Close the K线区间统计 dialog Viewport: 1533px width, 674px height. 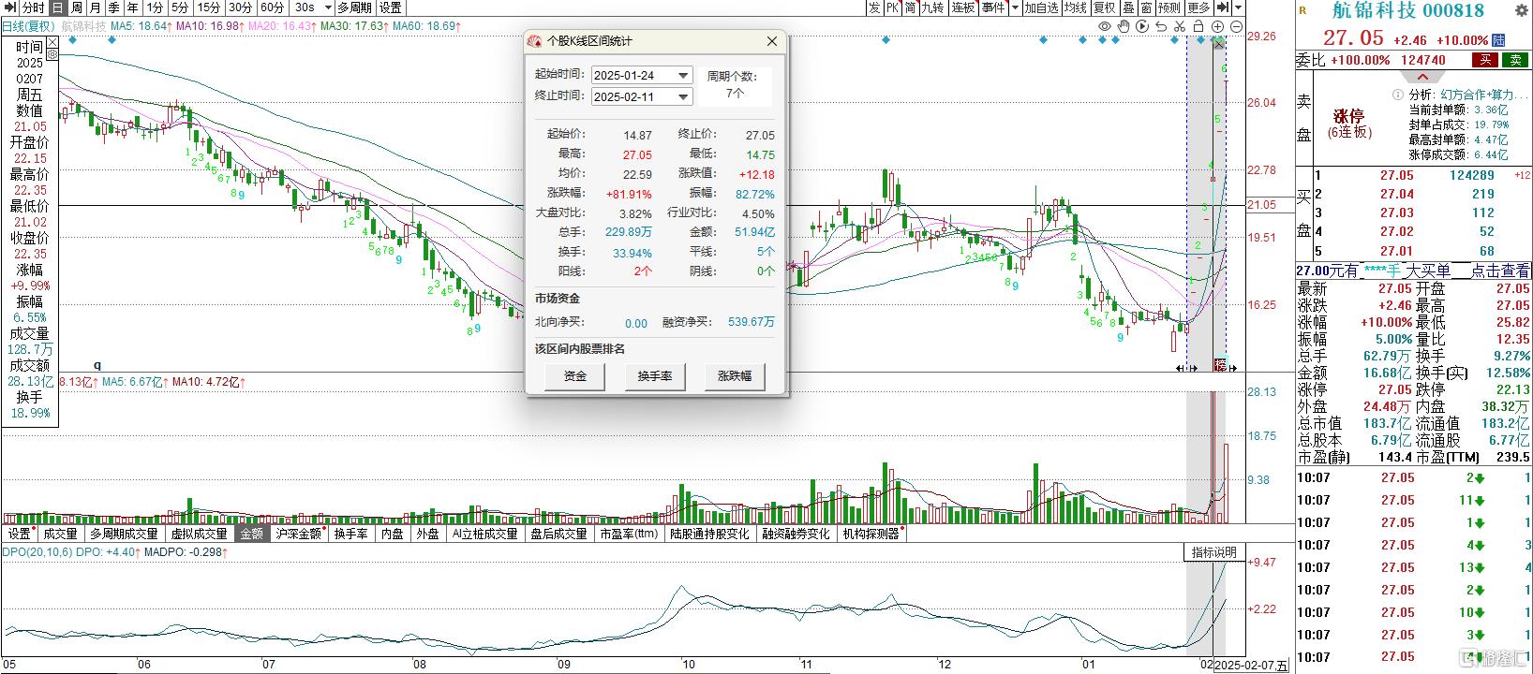(772, 41)
